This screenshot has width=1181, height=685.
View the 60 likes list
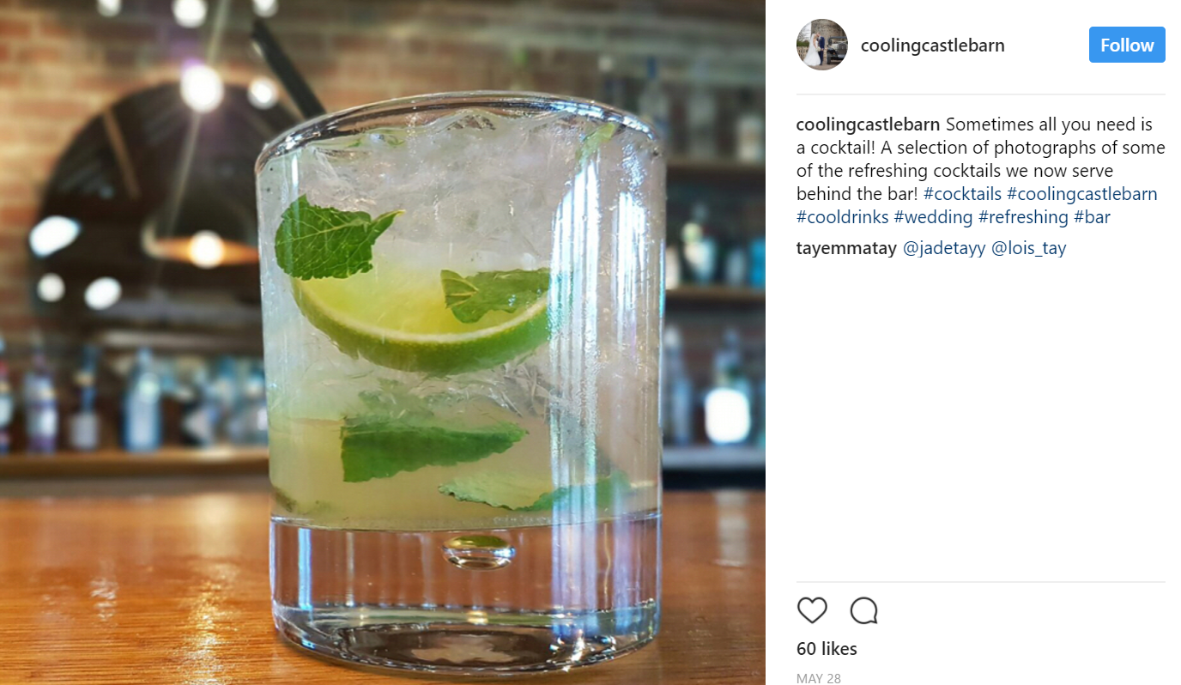[x=827, y=649]
